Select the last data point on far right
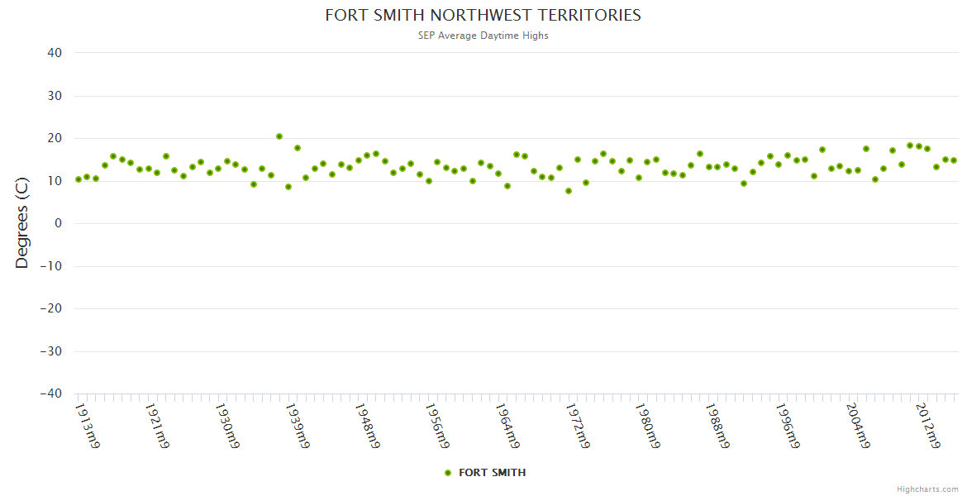The width and height of the screenshot is (967, 496). pos(953,160)
